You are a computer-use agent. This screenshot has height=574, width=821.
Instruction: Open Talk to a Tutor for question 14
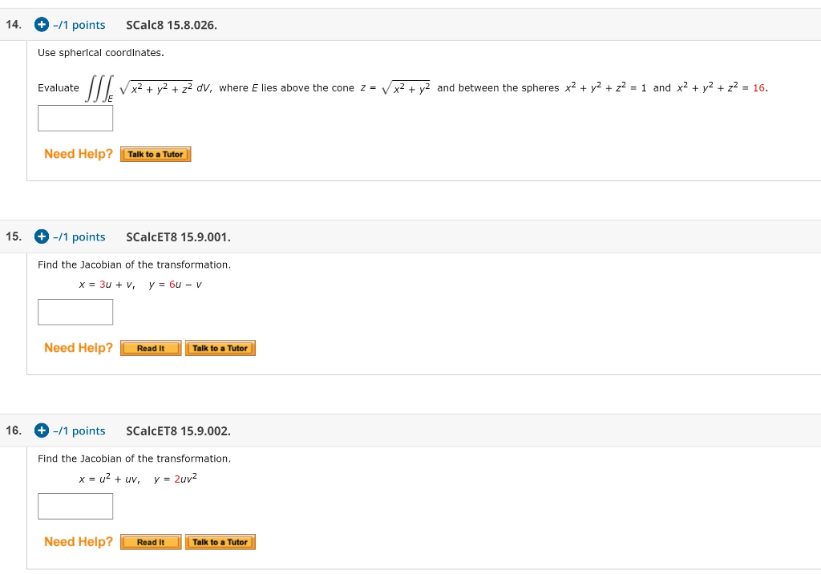[x=155, y=154]
